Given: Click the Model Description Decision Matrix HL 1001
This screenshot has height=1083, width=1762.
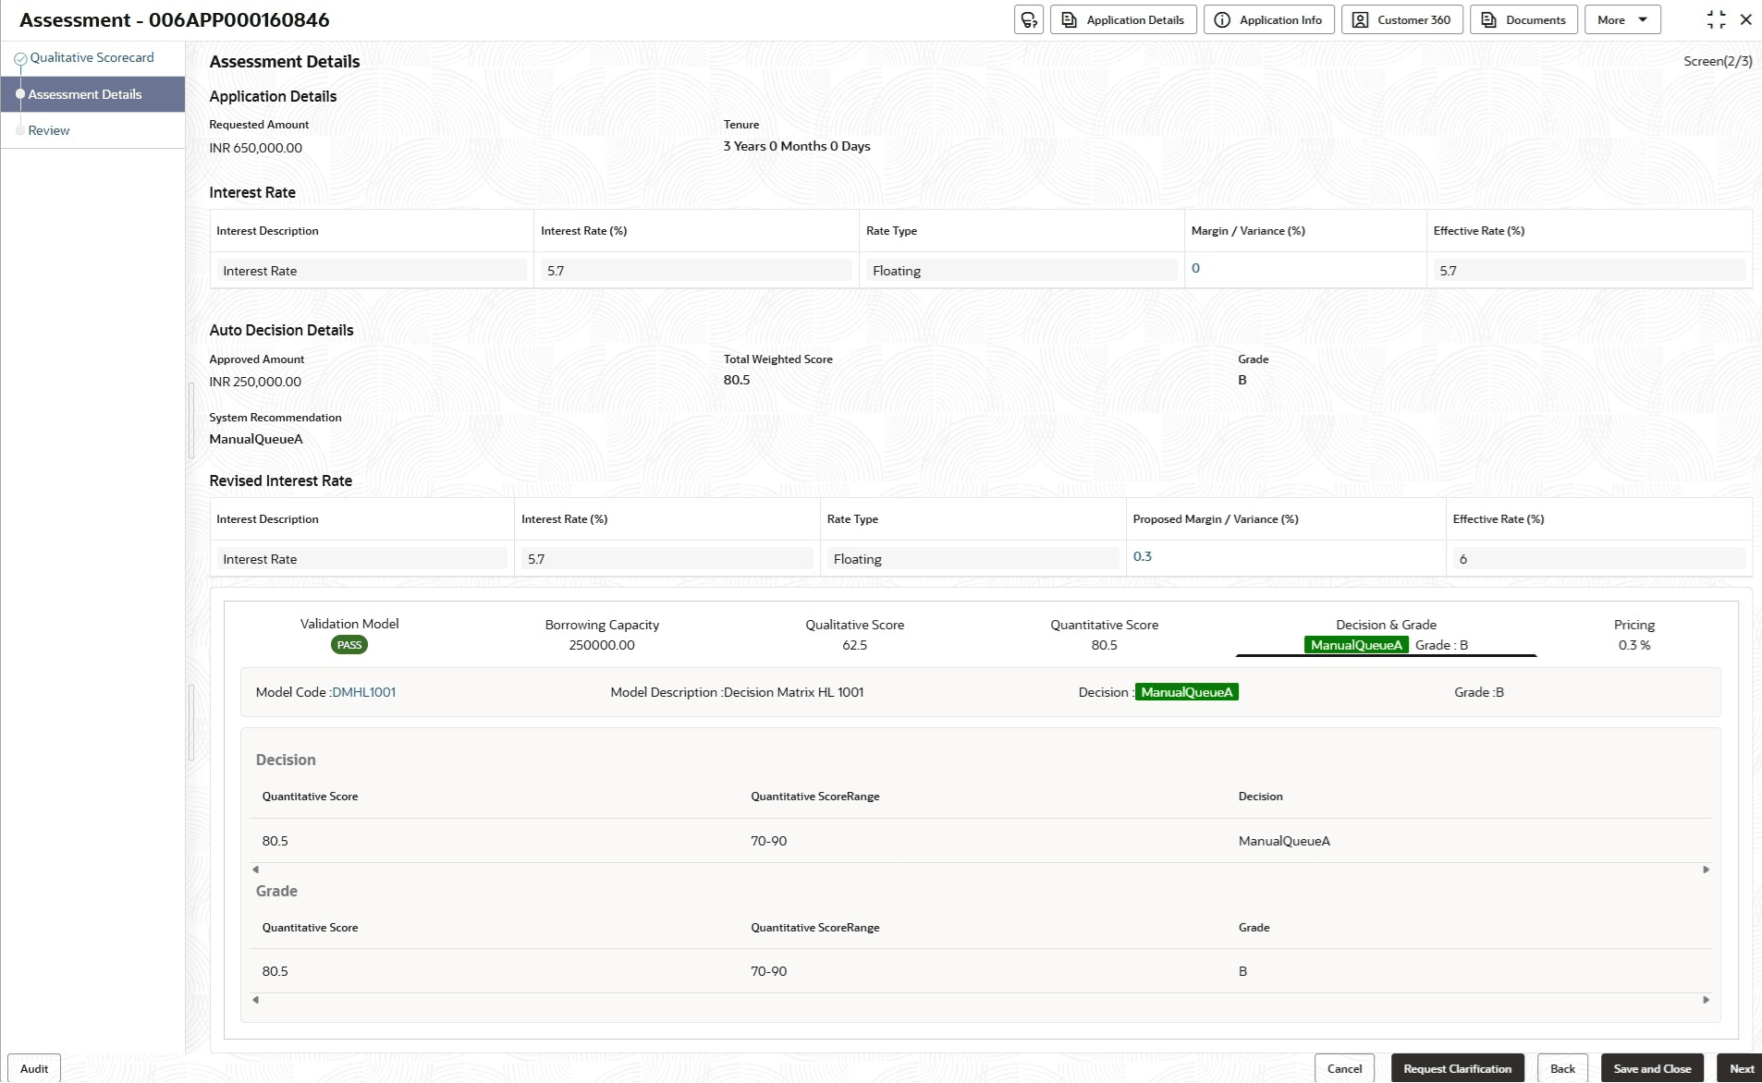Looking at the screenshot, I should pos(794,692).
